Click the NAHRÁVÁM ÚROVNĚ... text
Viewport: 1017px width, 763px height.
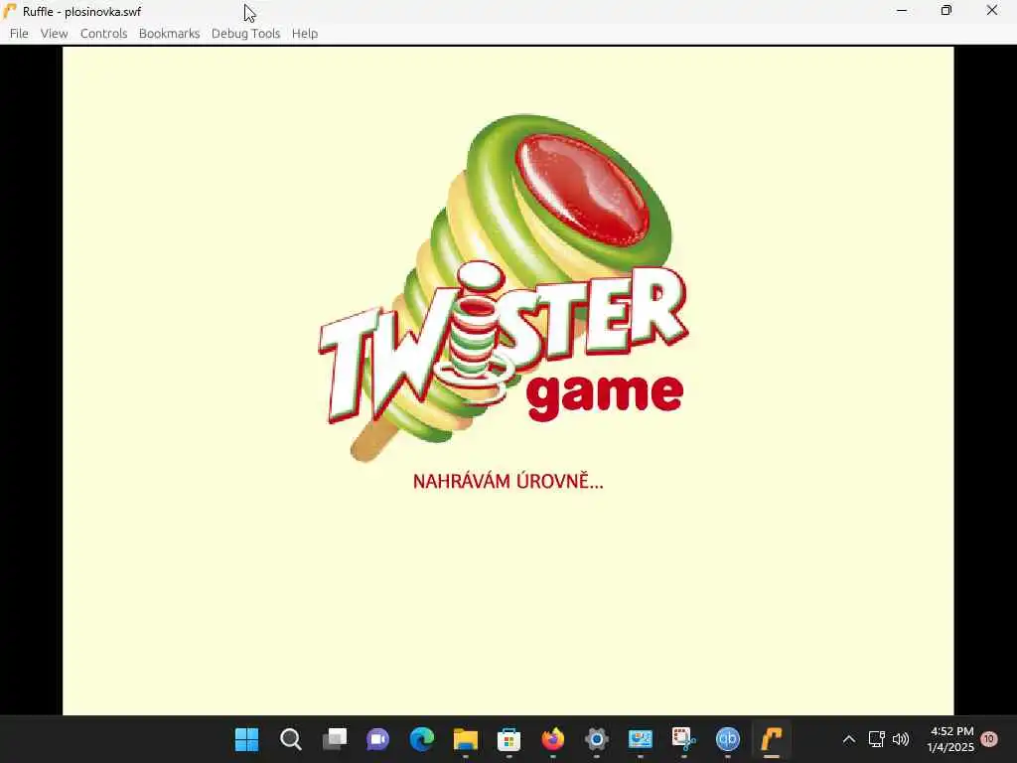point(508,482)
